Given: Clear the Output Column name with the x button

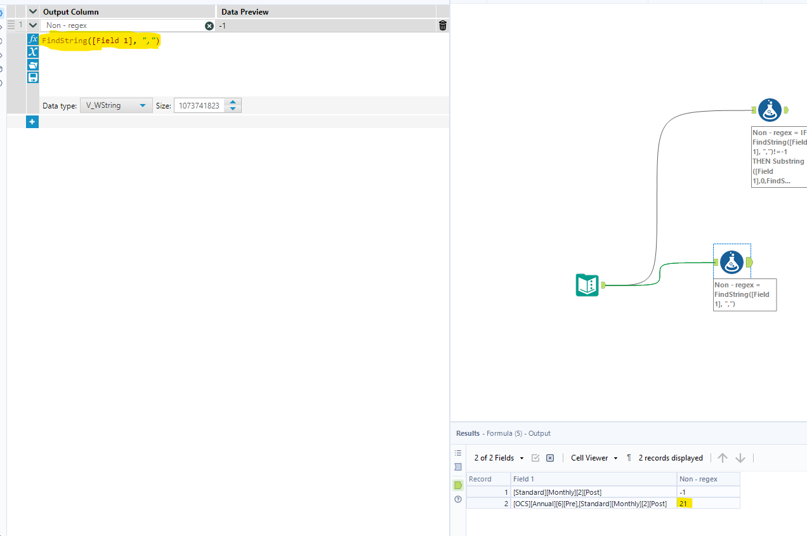Looking at the screenshot, I should coord(209,25).
